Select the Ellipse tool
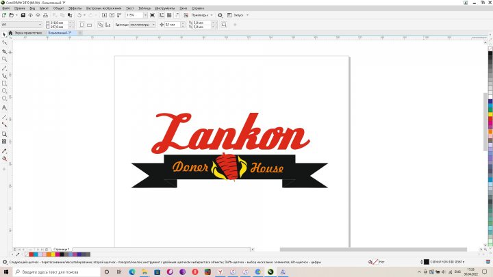The height and width of the screenshot is (277, 493). click(4, 91)
